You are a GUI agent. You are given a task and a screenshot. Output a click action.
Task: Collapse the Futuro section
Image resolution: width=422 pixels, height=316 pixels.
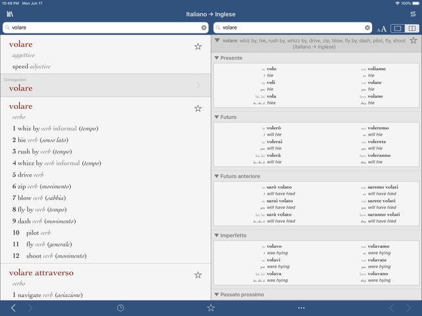pos(217,117)
